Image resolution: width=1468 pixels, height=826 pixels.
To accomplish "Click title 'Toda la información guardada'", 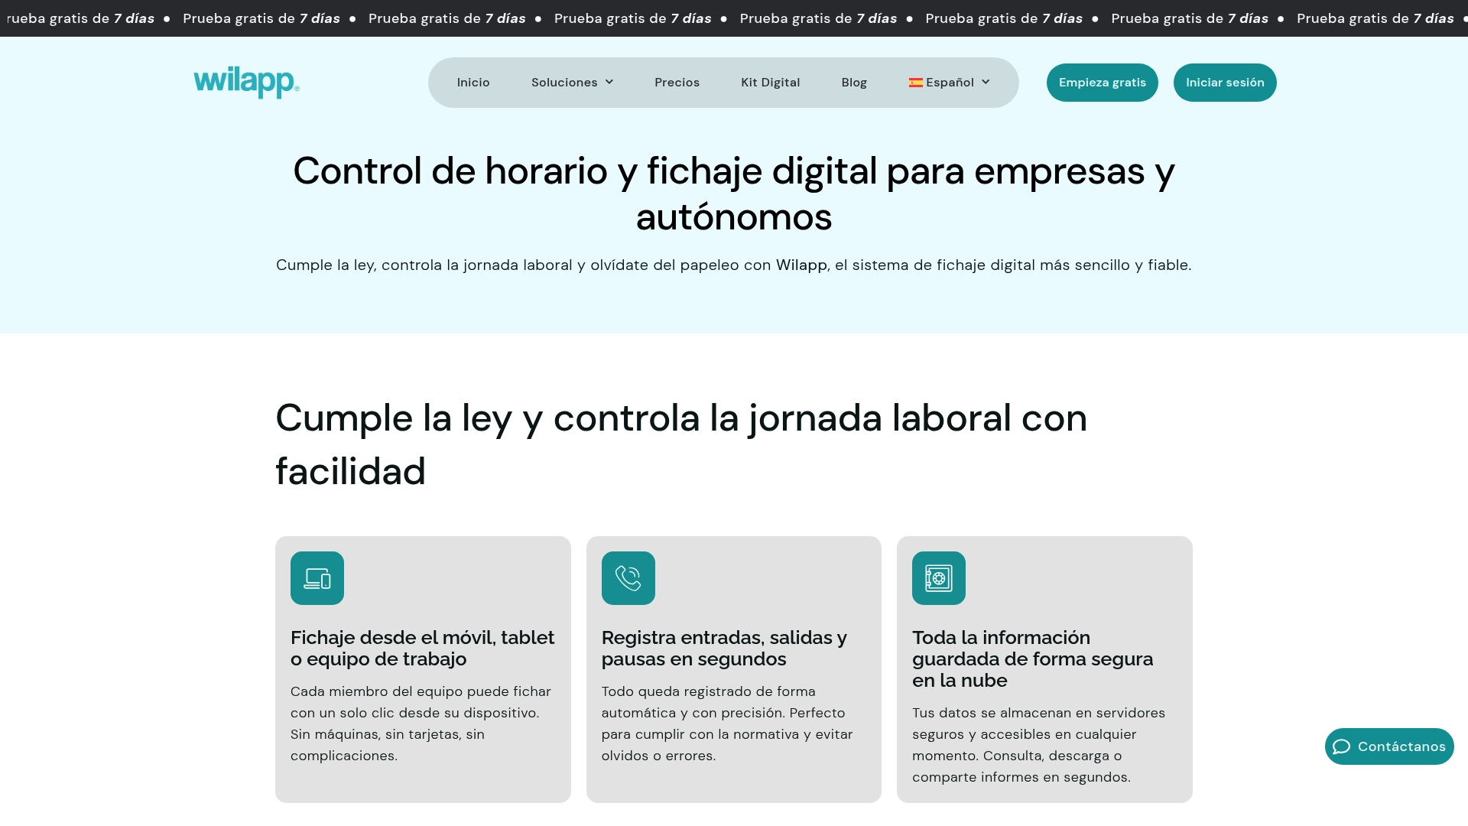I will pos(1033,659).
